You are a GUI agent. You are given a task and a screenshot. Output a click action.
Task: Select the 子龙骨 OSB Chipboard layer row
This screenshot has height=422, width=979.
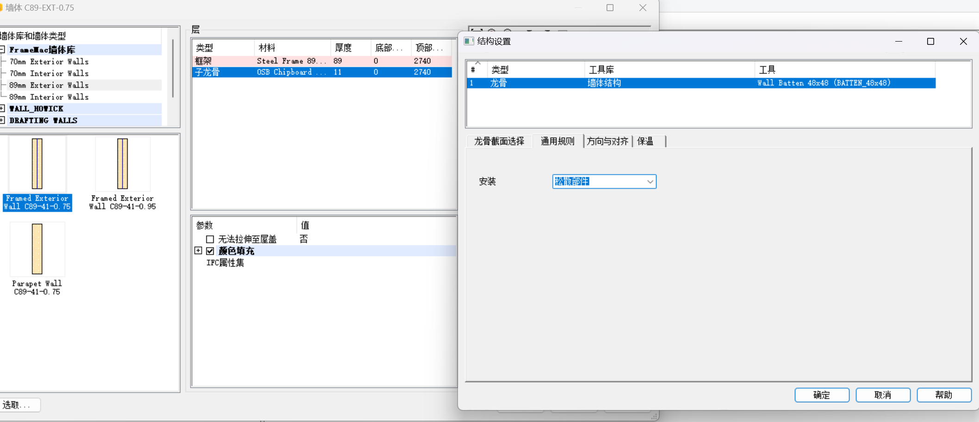coord(322,72)
